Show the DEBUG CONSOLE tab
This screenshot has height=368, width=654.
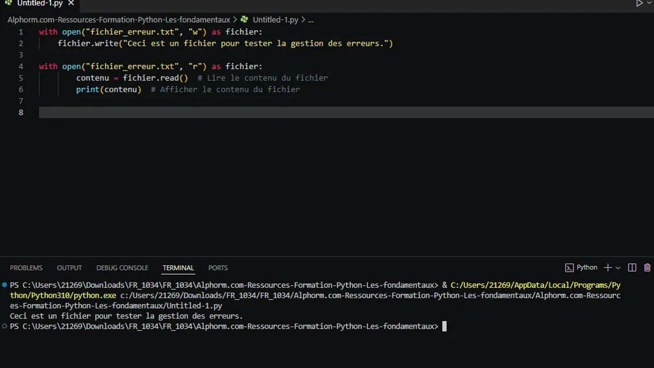(122, 268)
